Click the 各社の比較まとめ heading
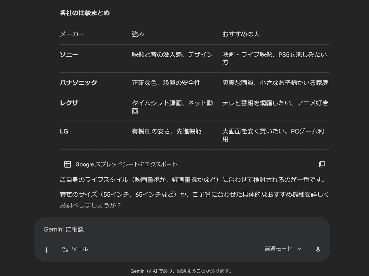Image resolution: width=369 pixels, height=276 pixels. click(x=85, y=13)
